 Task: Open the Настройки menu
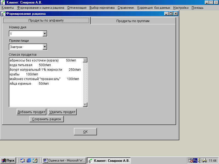click(181, 8)
